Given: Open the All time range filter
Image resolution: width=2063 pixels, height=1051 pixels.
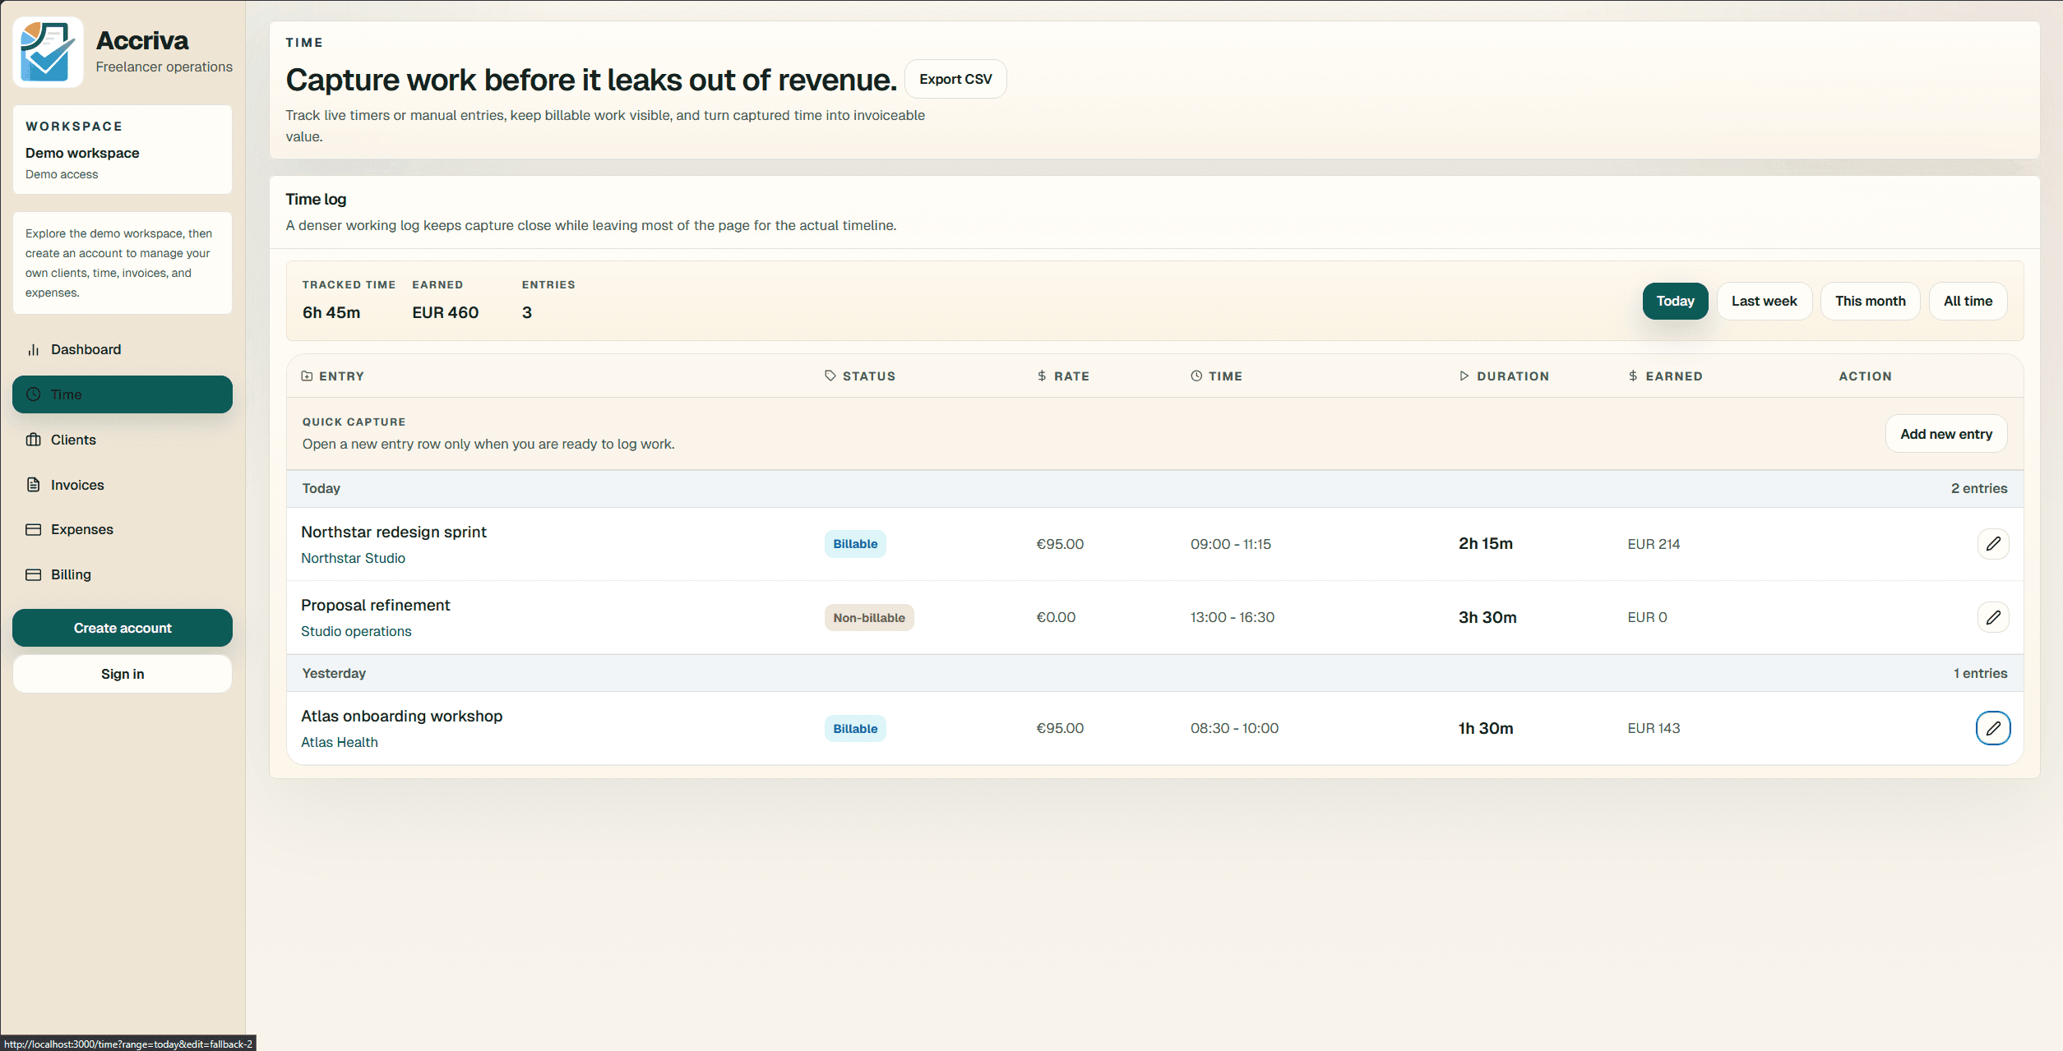Looking at the screenshot, I should point(1968,301).
